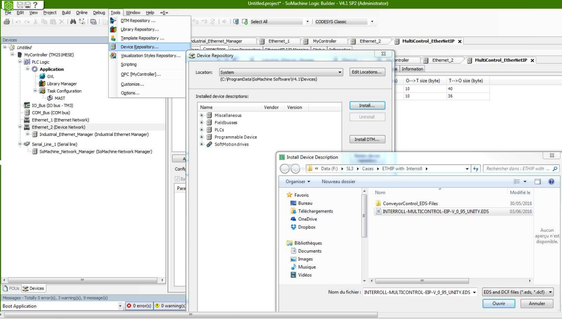Image resolution: width=562 pixels, height=319 pixels.
Task: Click the Visualization Styles Repository icon
Action: [x=113, y=56]
